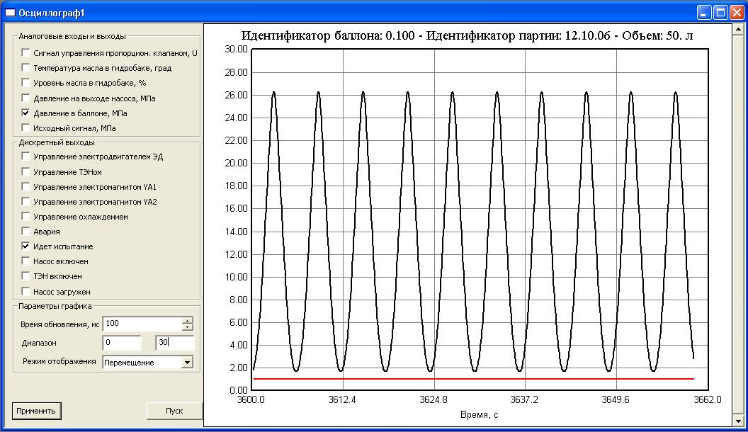Decrease Время обновления with down arrow

(x=188, y=327)
